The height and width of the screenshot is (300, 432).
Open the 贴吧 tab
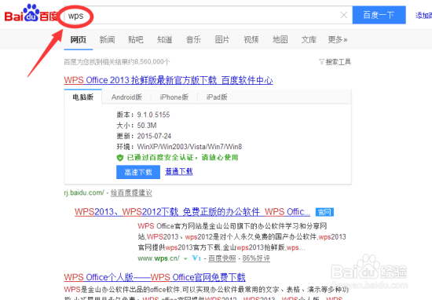tap(136, 40)
